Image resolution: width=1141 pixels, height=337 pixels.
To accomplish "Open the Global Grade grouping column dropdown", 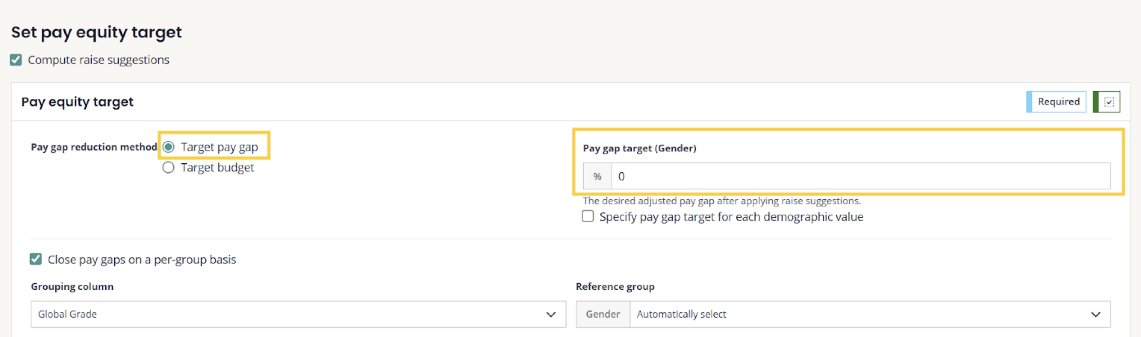I will (x=288, y=314).
